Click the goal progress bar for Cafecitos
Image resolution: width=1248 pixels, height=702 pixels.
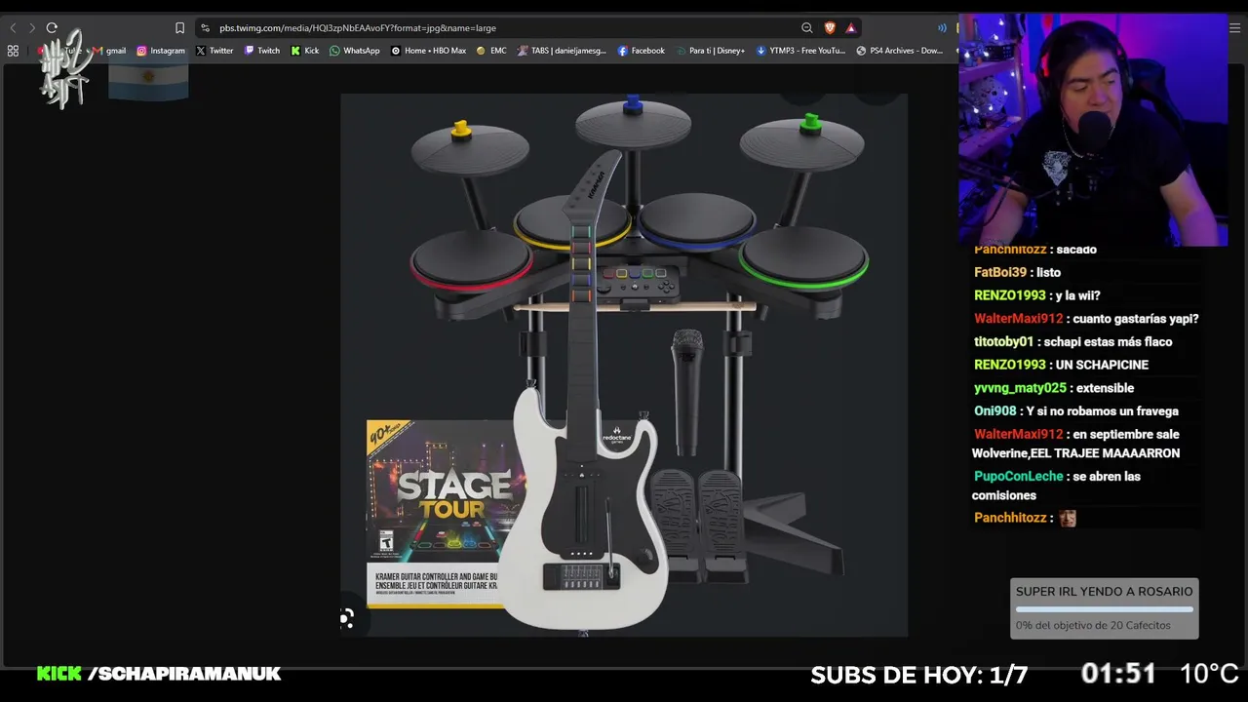pyautogui.click(x=1104, y=609)
